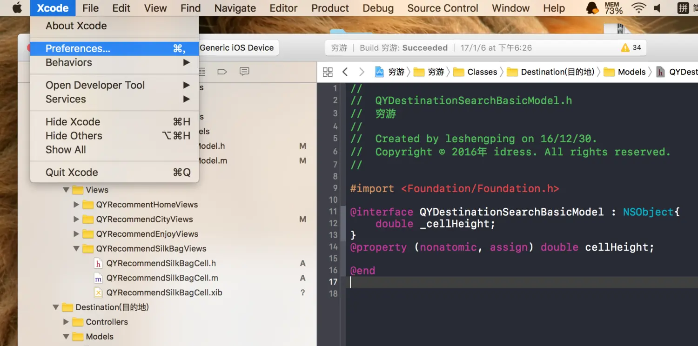Go forward with the right chevron

click(362, 72)
